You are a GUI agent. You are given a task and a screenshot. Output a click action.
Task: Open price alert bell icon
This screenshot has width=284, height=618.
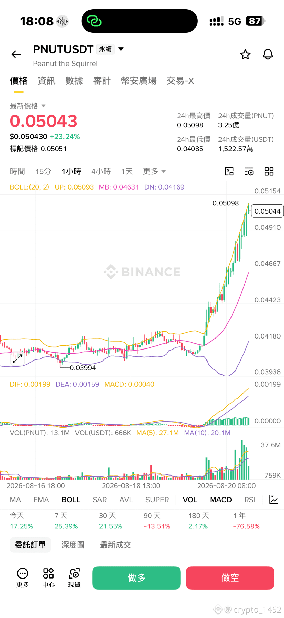click(x=268, y=54)
